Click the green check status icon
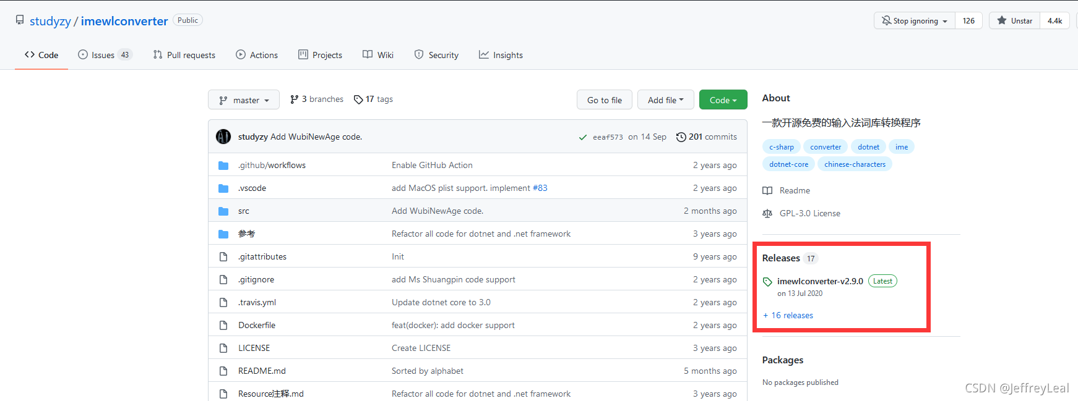1078x401 pixels. coord(582,137)
